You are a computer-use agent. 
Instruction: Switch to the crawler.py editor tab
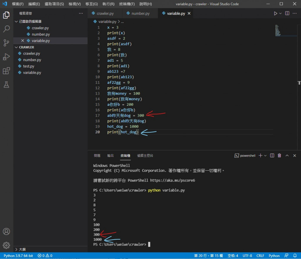pyautogui.click(x=105, y=14)
